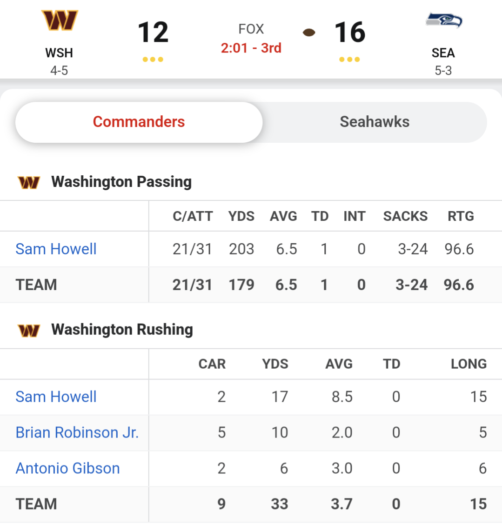The width and height of the screenshot is (502, 531).
Task: Open Sam Howell's profile from rushing table
Action: click(56, 397)
